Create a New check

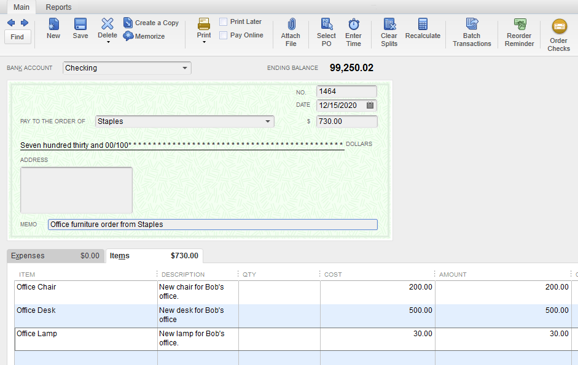[x=53, y=25]
